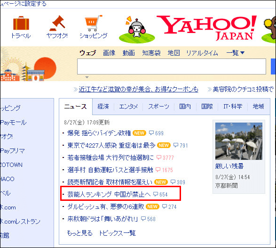Screen dimensions: 276x248
Task: Open 芸能人ランキング 中国が禁止へ headline
Action: coord(109,195)
